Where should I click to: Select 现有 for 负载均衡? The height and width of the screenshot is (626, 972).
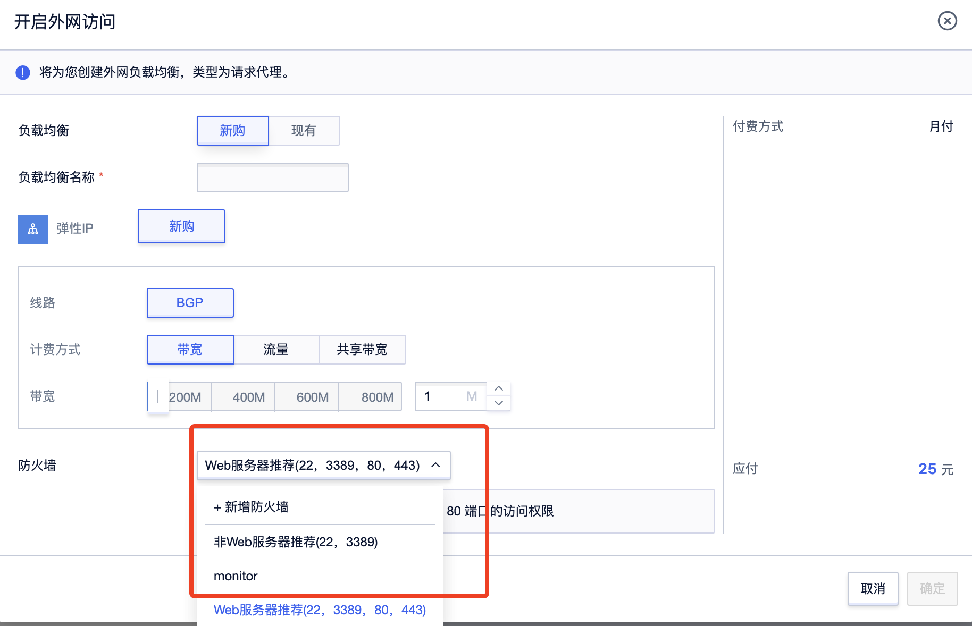304,131
